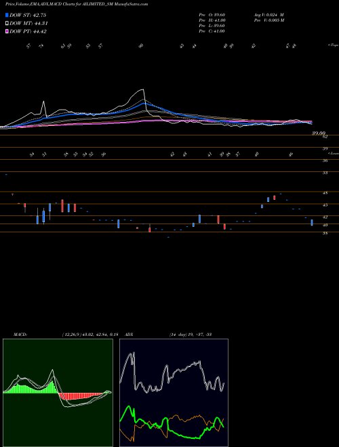Click the '36' axis label
The image size is (339, 447).
point(325,161)
